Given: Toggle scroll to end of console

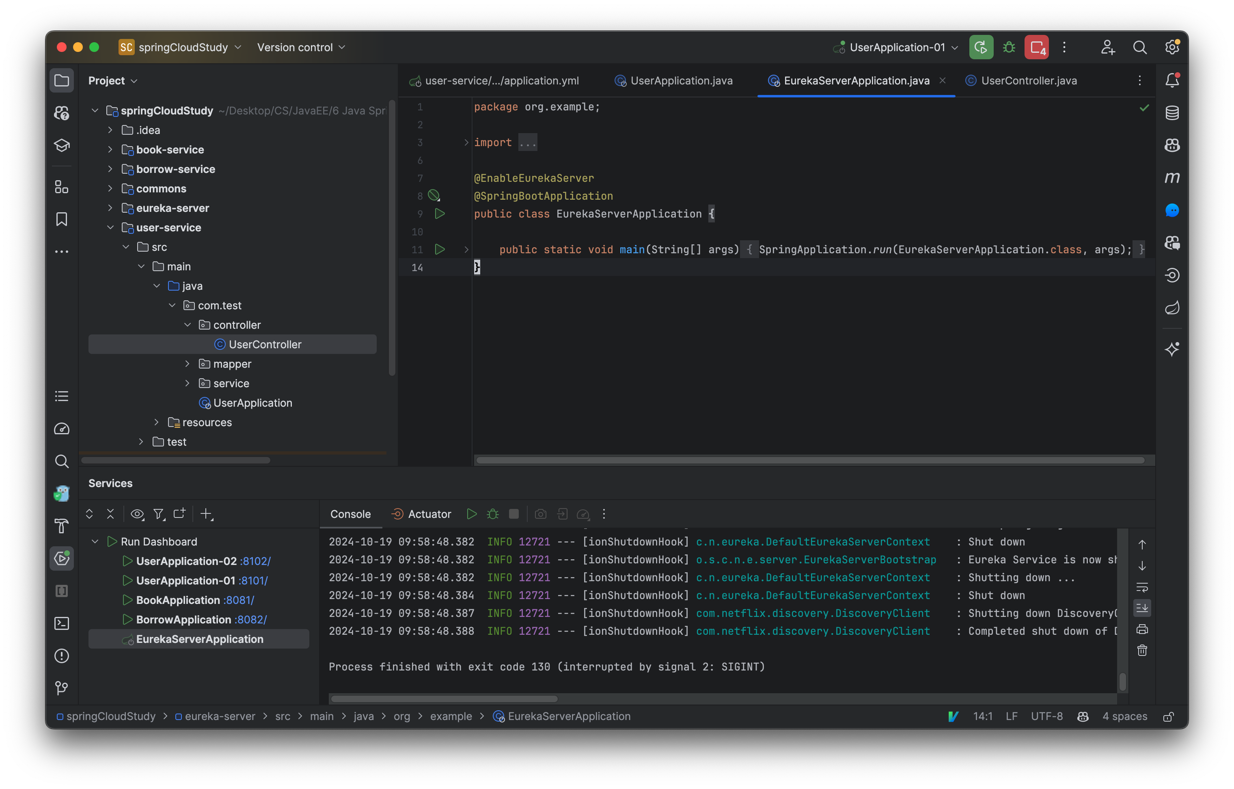Looking at the screenshot, I should (1142, 608).
